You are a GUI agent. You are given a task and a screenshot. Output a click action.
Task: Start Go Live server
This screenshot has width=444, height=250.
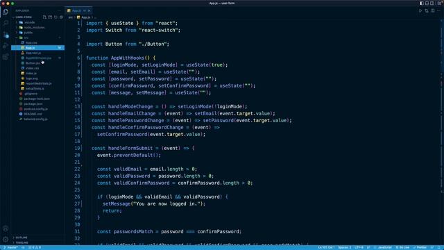pyautogui.click(x=402, y=247)
